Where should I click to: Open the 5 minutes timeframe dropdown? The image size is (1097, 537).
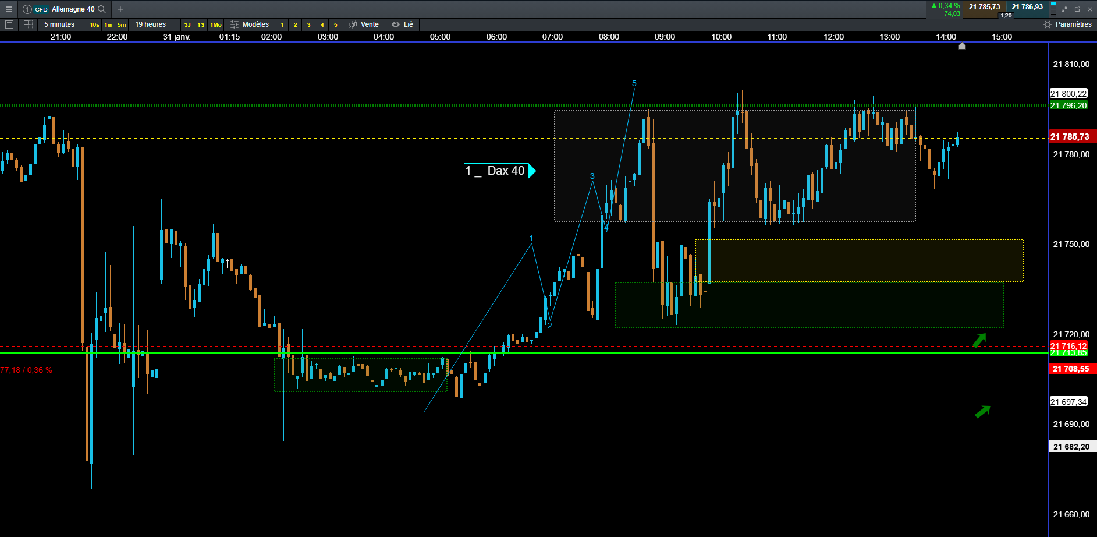(59, 24)
